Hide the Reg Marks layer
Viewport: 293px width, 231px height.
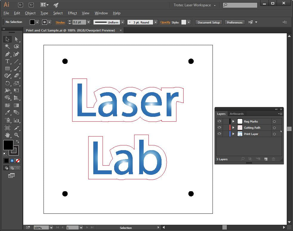[219, 121]
